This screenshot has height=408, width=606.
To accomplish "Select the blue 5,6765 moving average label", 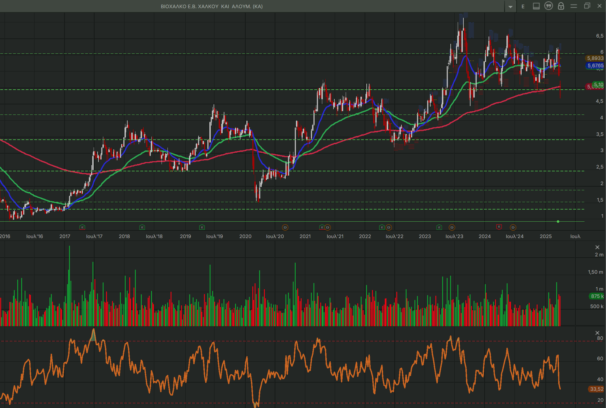I will [595, 66].
